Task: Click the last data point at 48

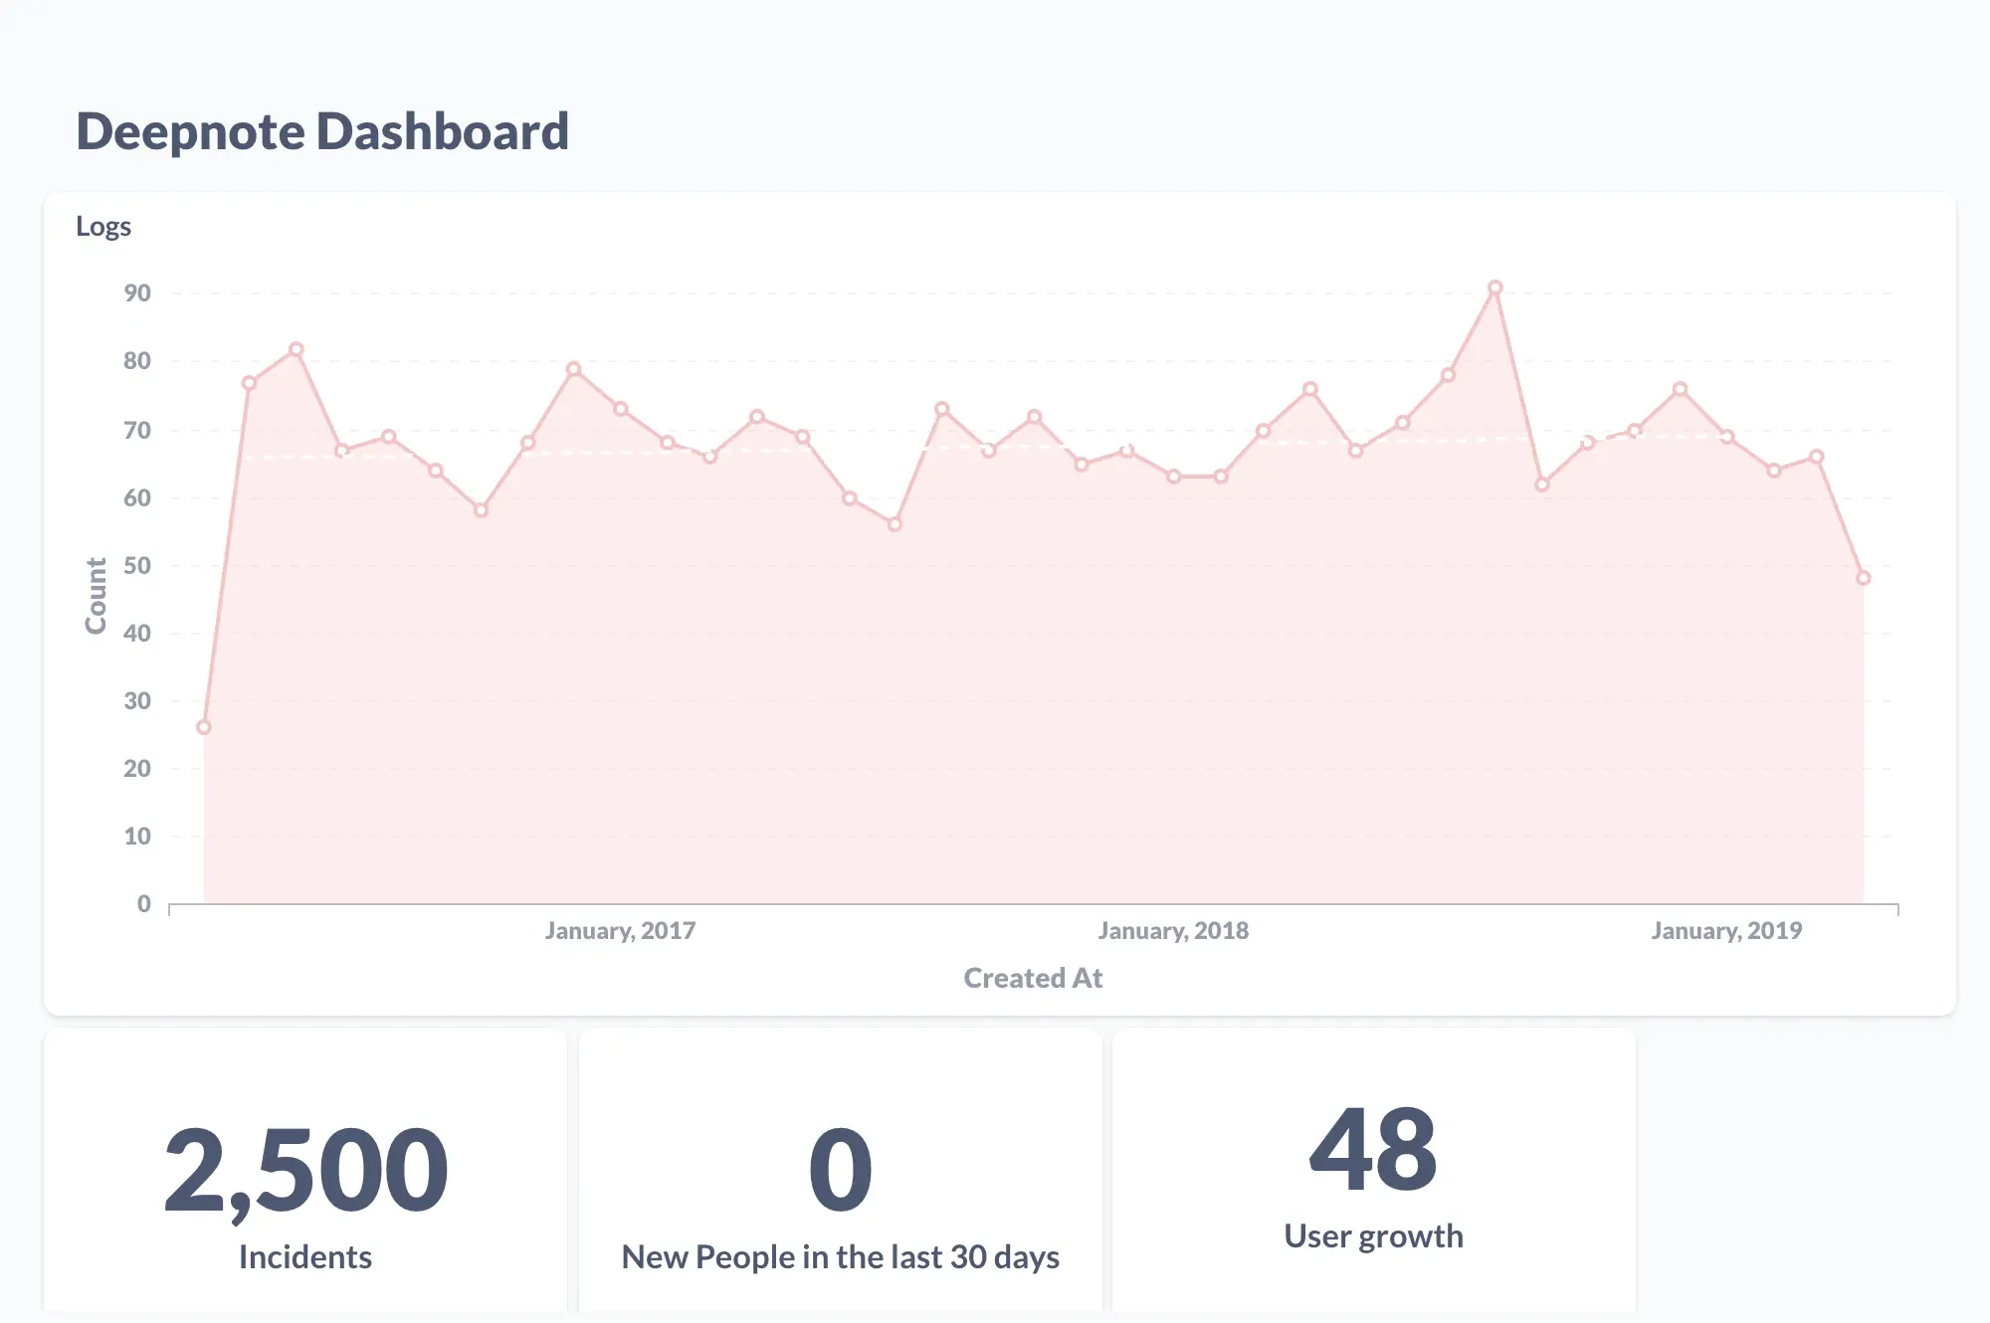Action: point(1863,578)
